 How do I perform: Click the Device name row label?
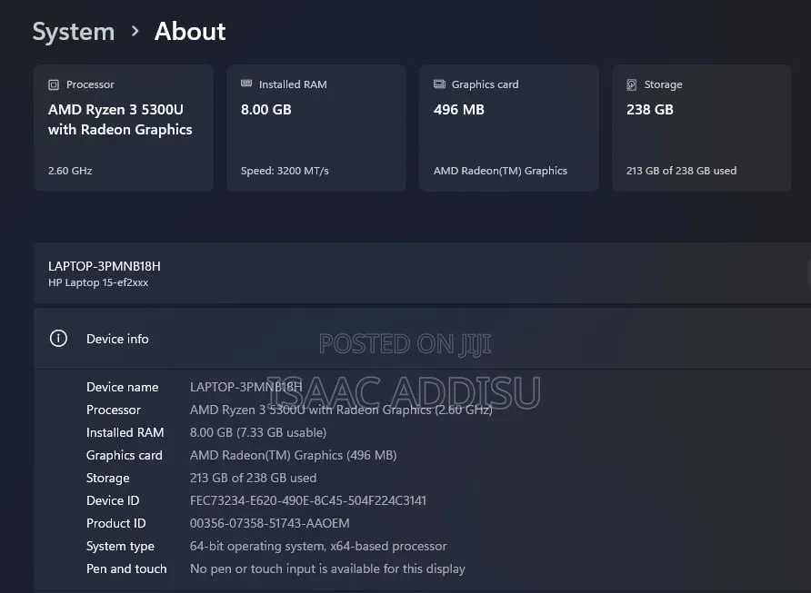click(122, 387)
